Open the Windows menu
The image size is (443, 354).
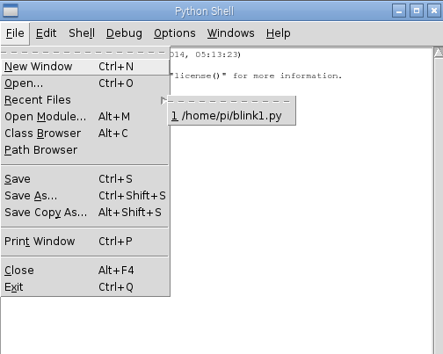pos(231,33)
